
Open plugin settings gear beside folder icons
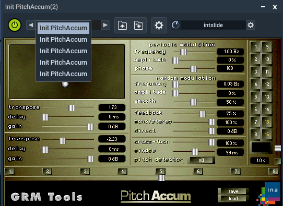[159, 25]
